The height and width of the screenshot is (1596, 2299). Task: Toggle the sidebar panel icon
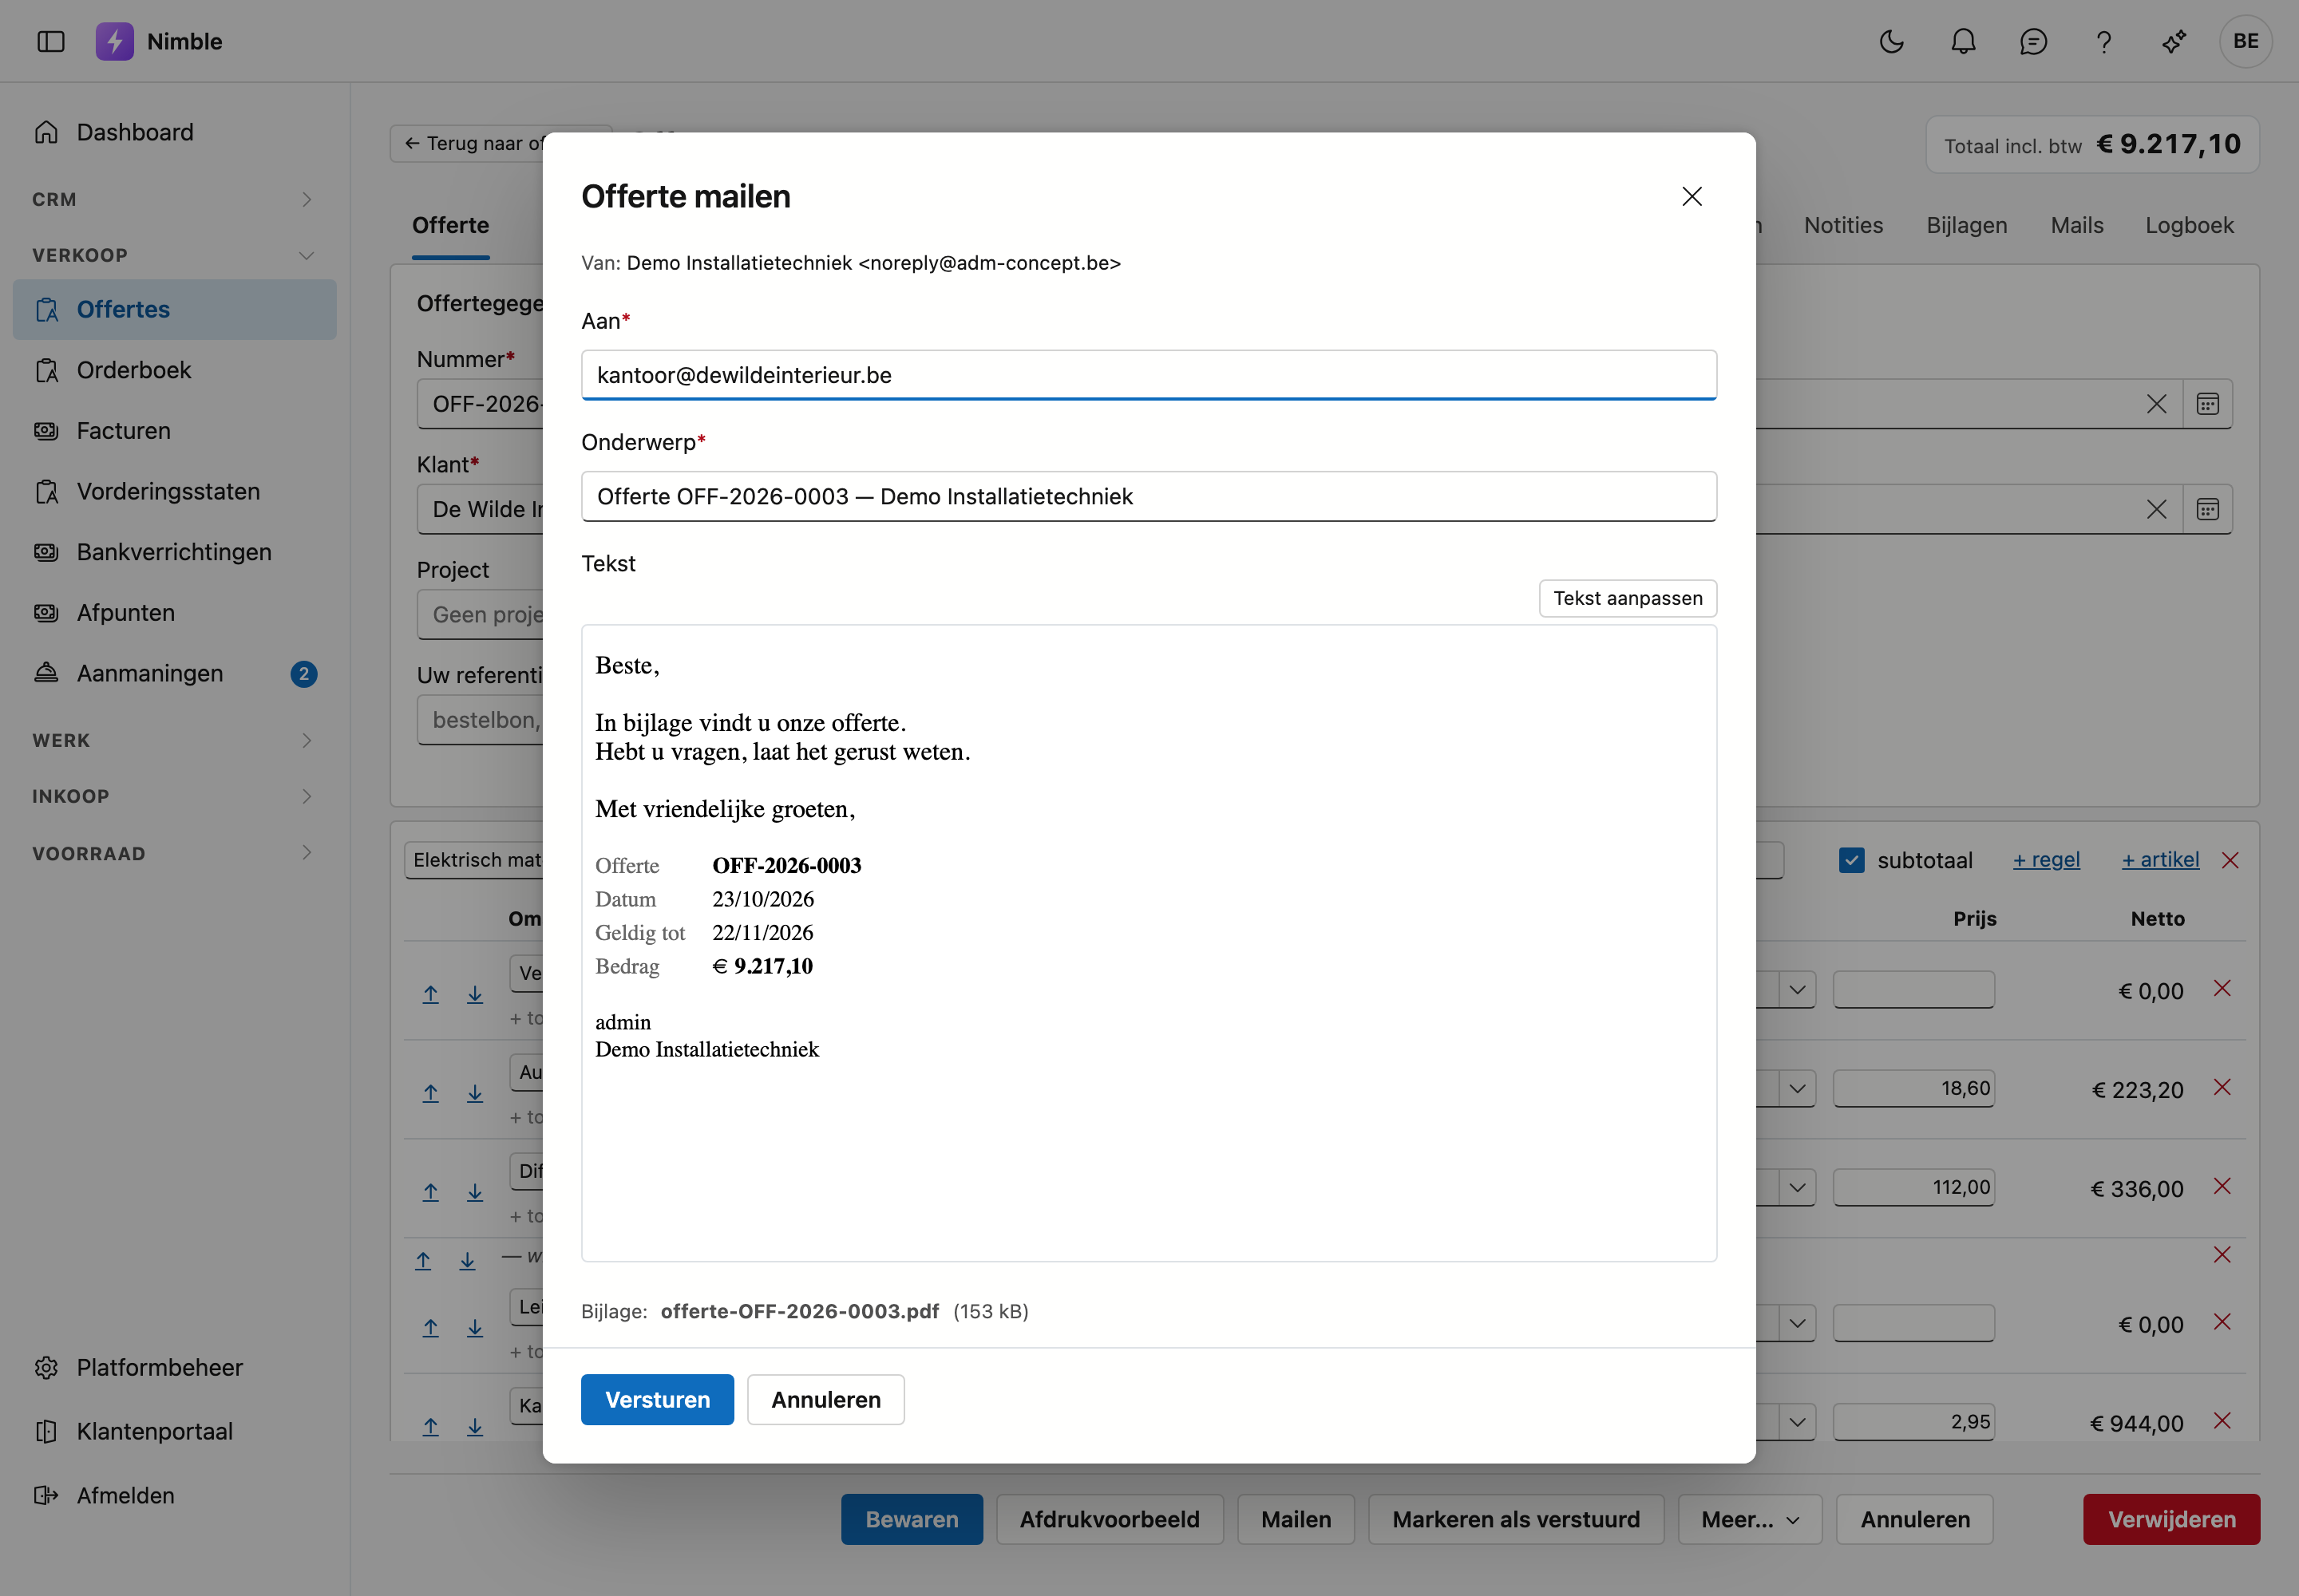(x=50, y=41)
